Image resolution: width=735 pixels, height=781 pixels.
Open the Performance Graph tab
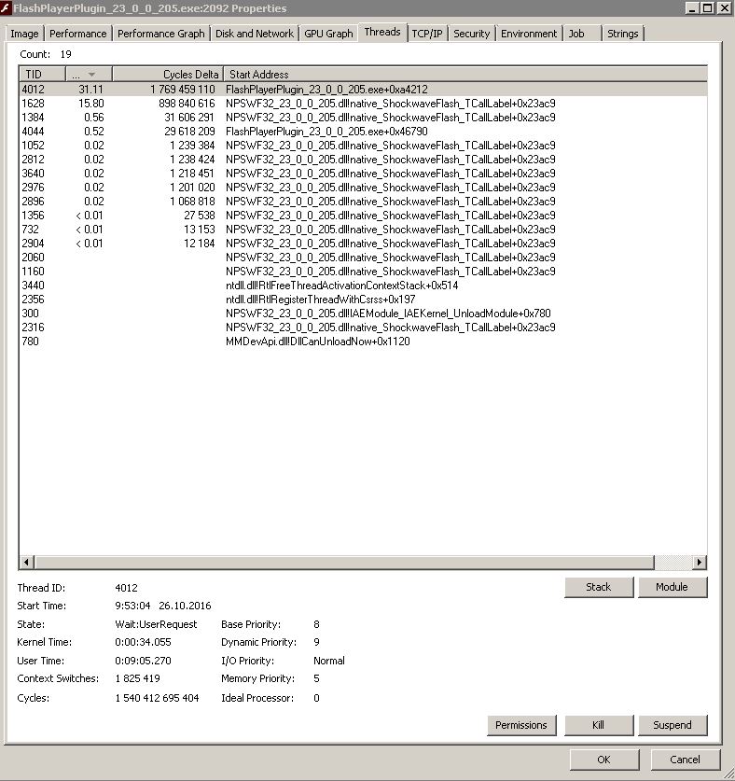tap(160, 34)
